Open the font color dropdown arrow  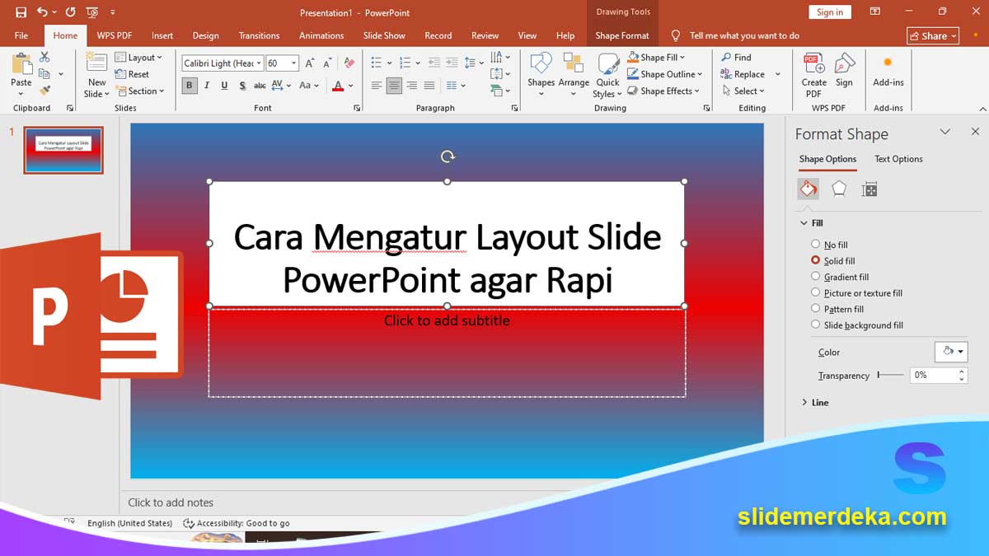coord(350,86)
